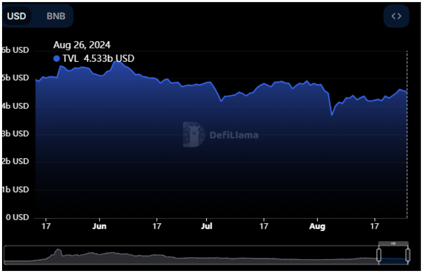Click the 'Aug 26, 2024' tooltip date

pyautogui.click(x=82, y=45)
